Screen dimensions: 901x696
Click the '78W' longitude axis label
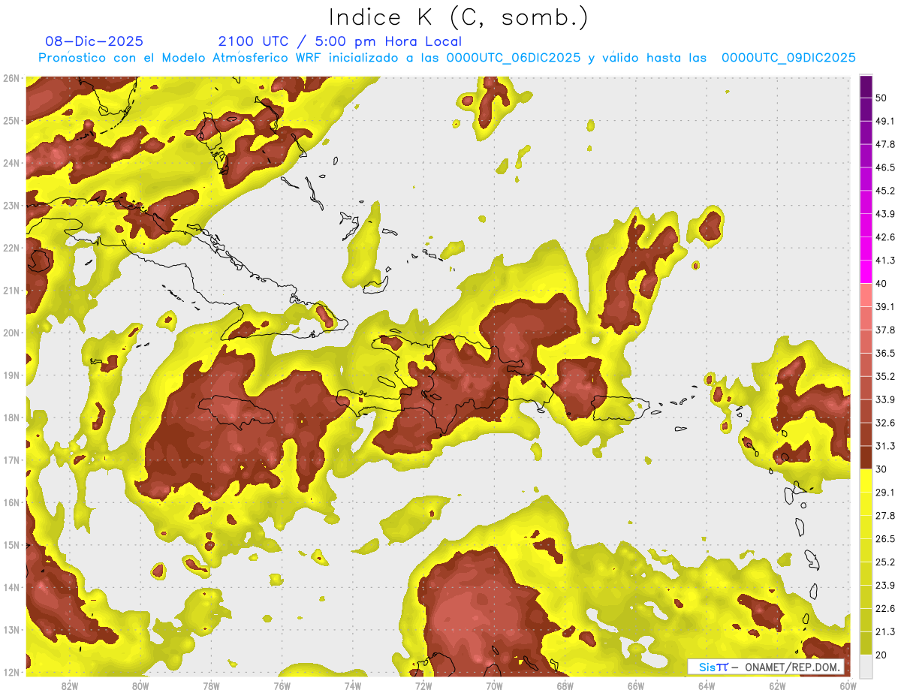pyautogui.click(x=211, y=685)
